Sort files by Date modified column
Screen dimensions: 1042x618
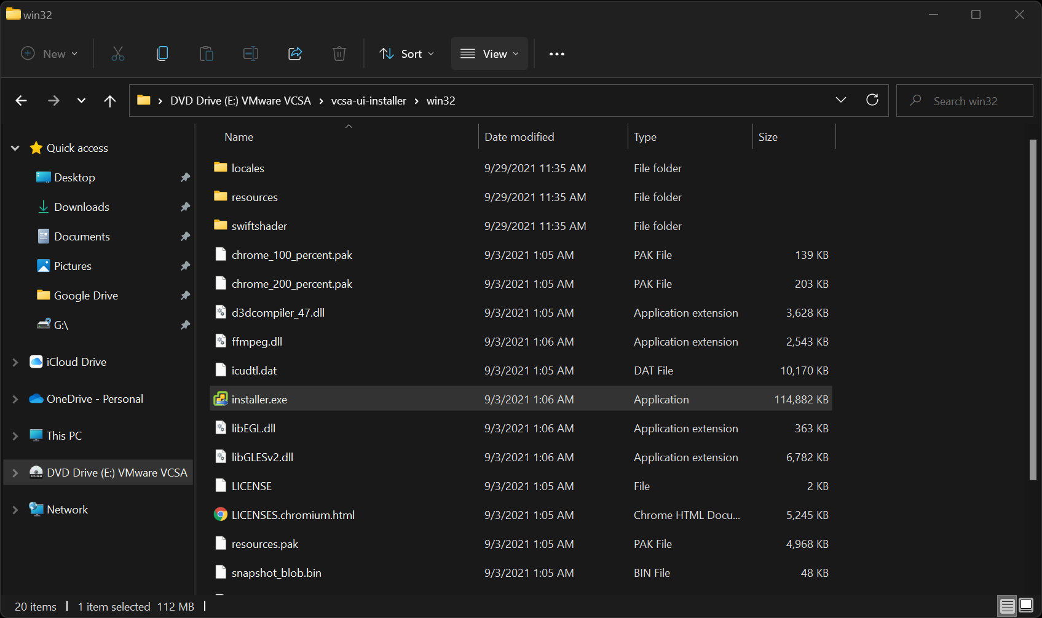[x=519, y=137]
